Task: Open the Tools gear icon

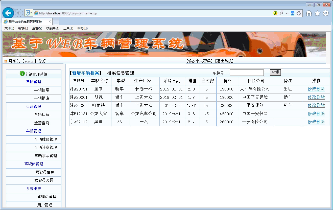Action: pos(326,13)
